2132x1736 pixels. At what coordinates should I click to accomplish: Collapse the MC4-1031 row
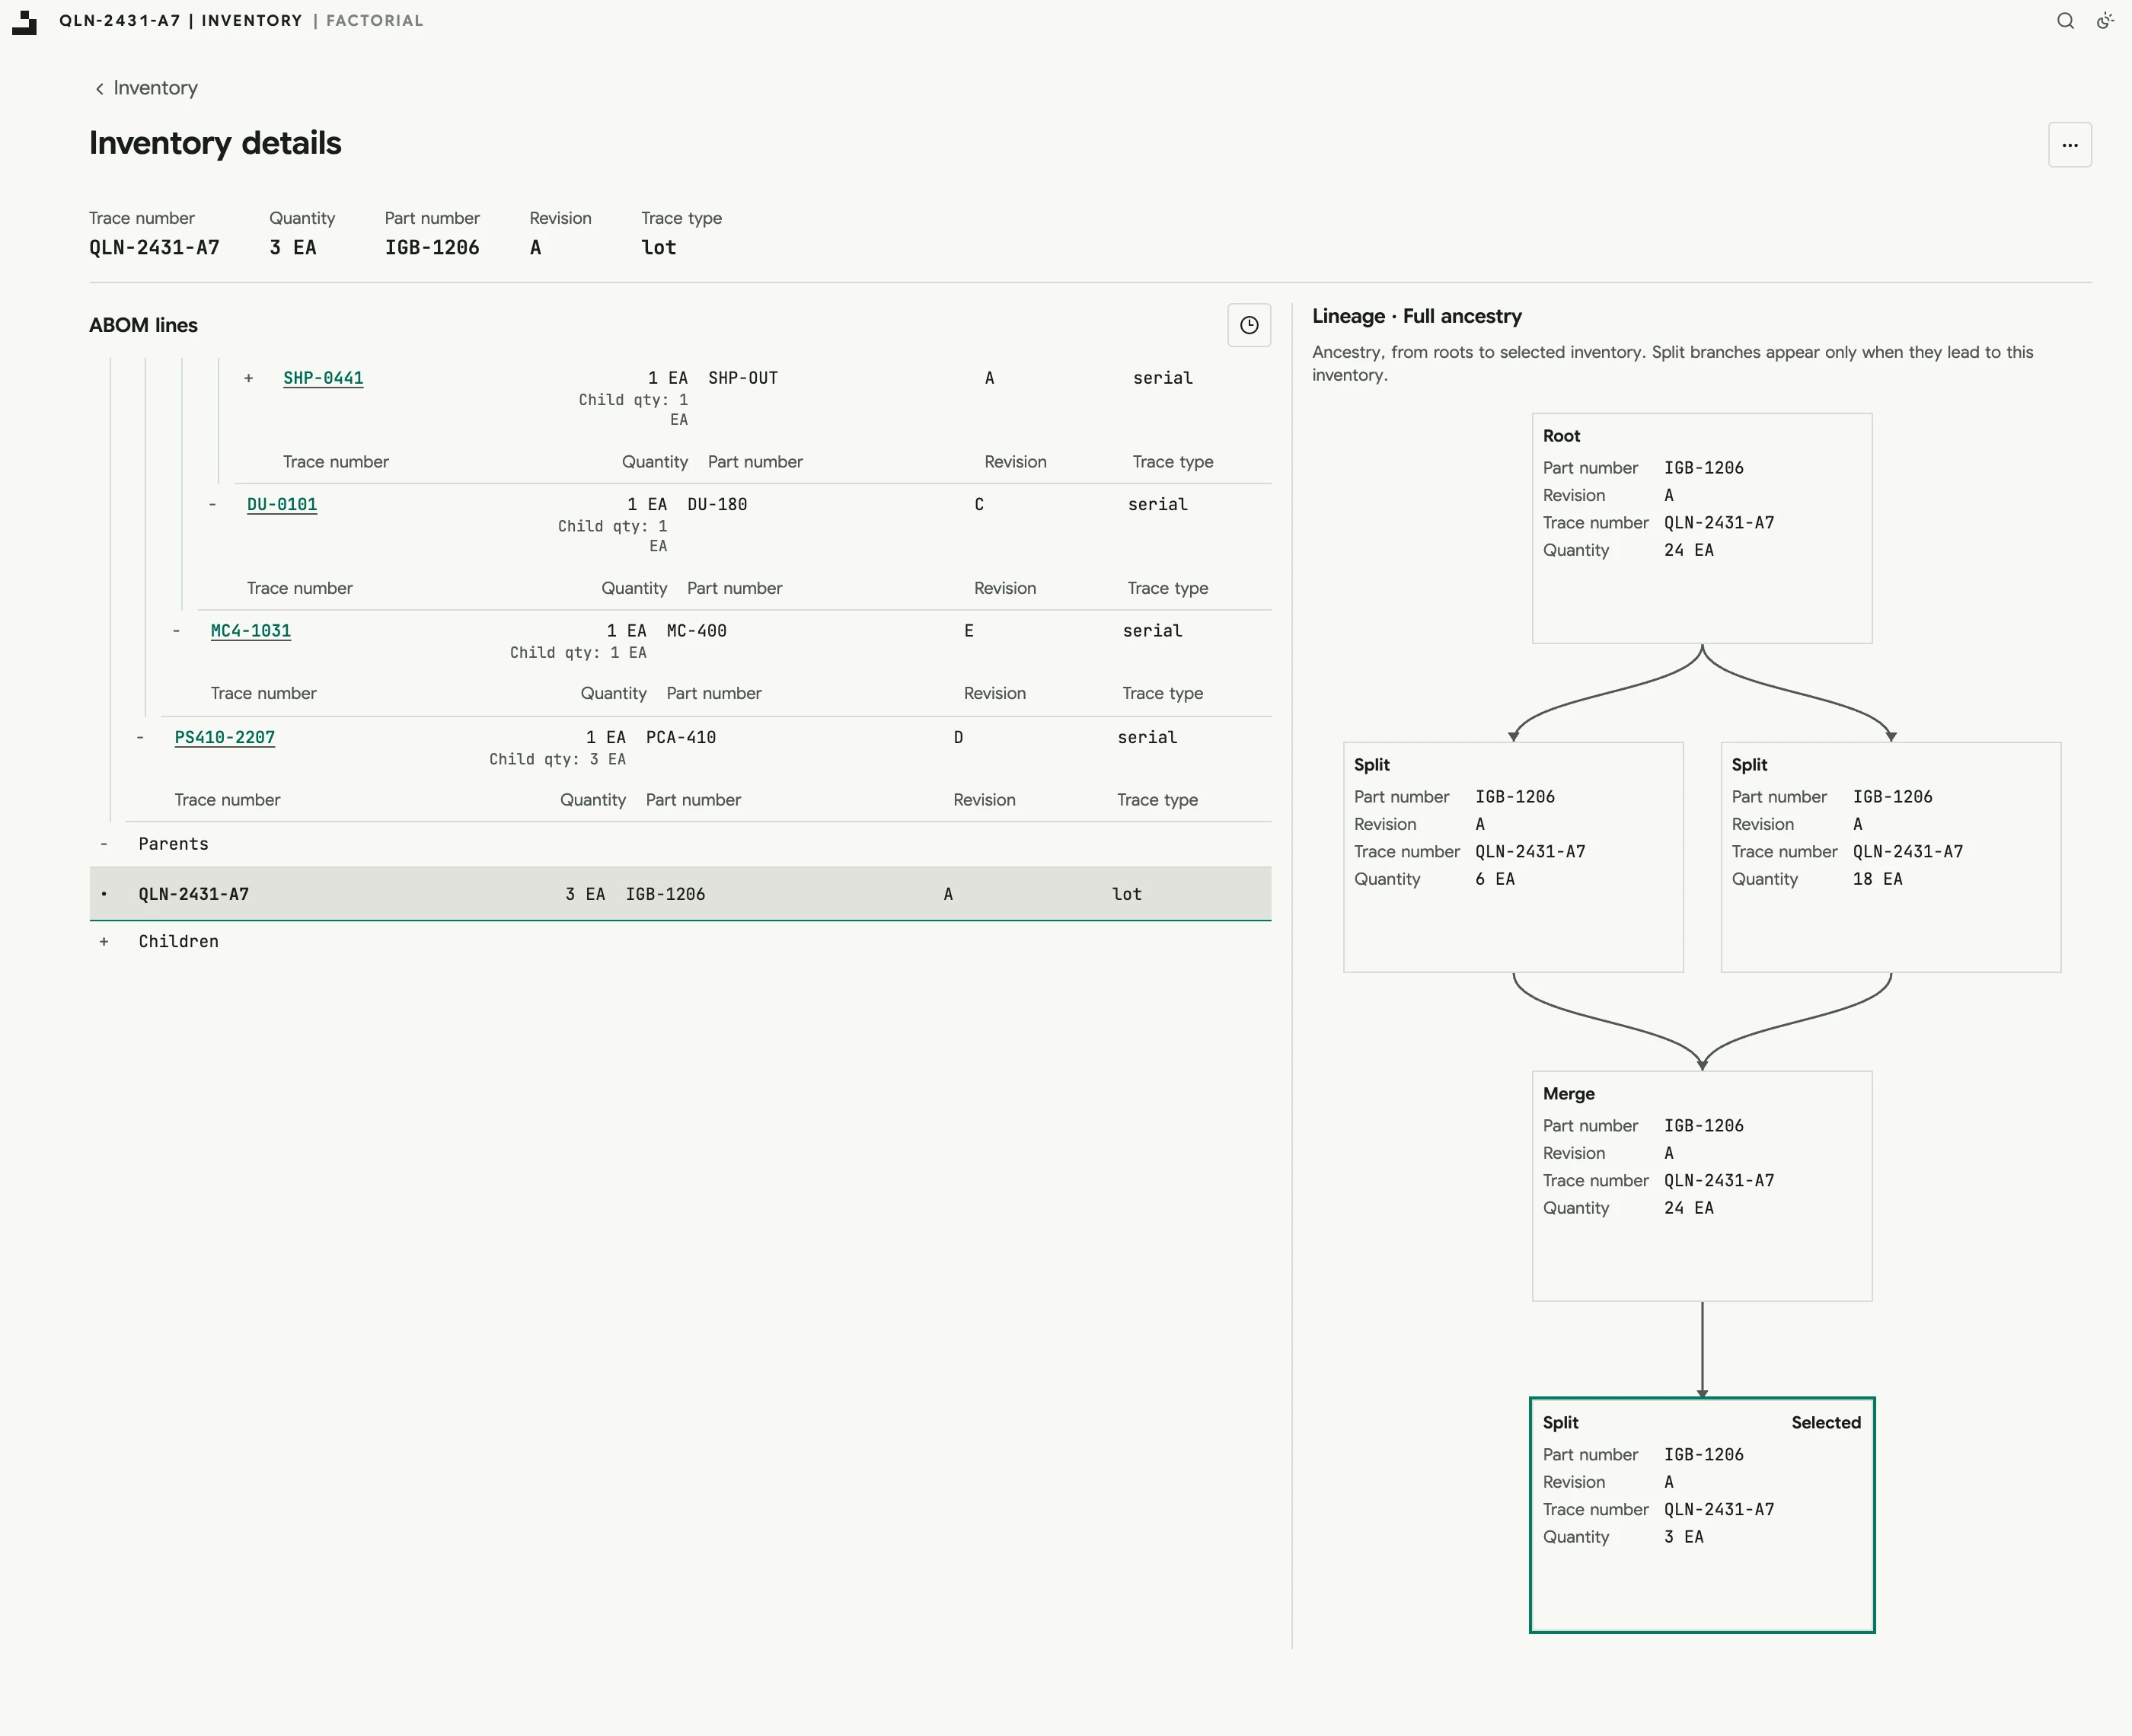[176, 631]
